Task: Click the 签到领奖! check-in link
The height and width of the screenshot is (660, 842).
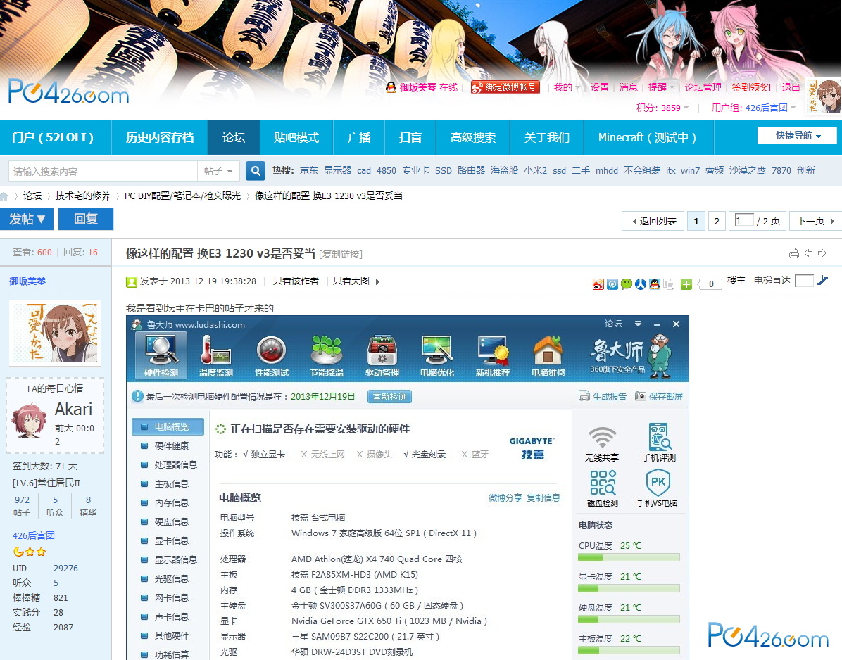Action: coord(750,87)
